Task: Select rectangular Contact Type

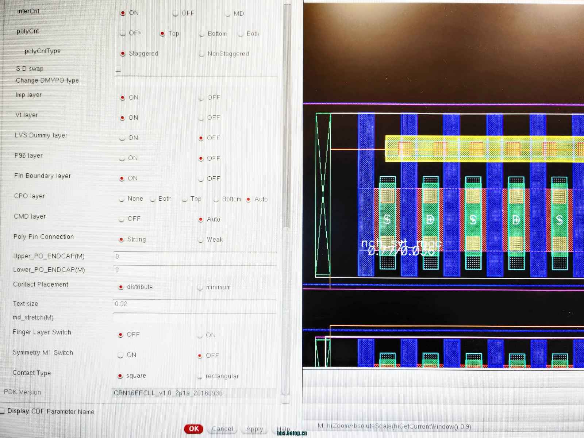Action: [200, 376]
